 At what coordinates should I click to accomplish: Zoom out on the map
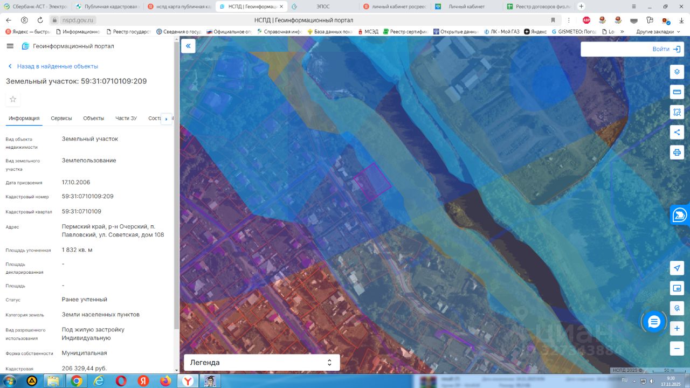coord(677,348)
